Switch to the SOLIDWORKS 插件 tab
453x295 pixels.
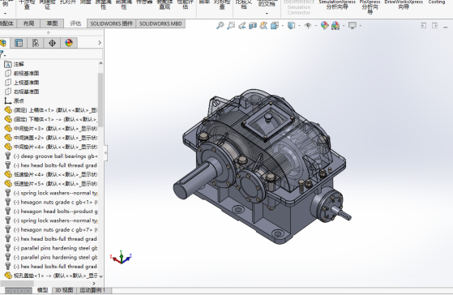tap(112, 24)
